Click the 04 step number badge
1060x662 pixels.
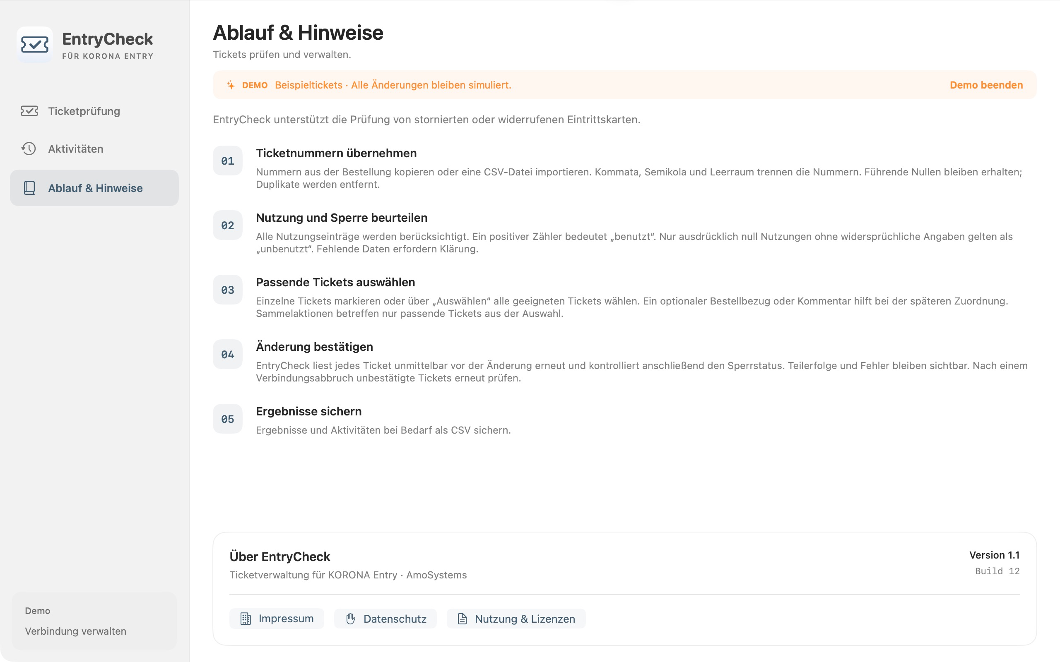228,354
